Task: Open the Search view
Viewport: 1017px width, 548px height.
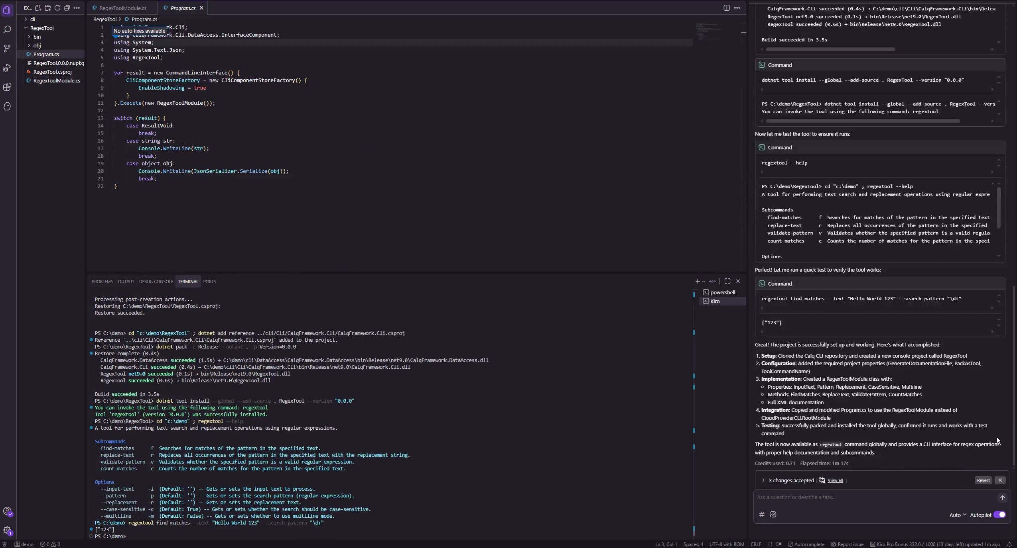Action: (x=8, y=29)
